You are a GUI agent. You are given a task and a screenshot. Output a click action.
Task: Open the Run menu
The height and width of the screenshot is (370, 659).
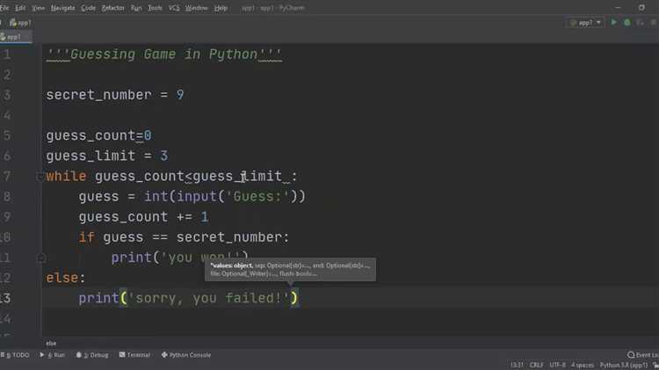(136, 8)
